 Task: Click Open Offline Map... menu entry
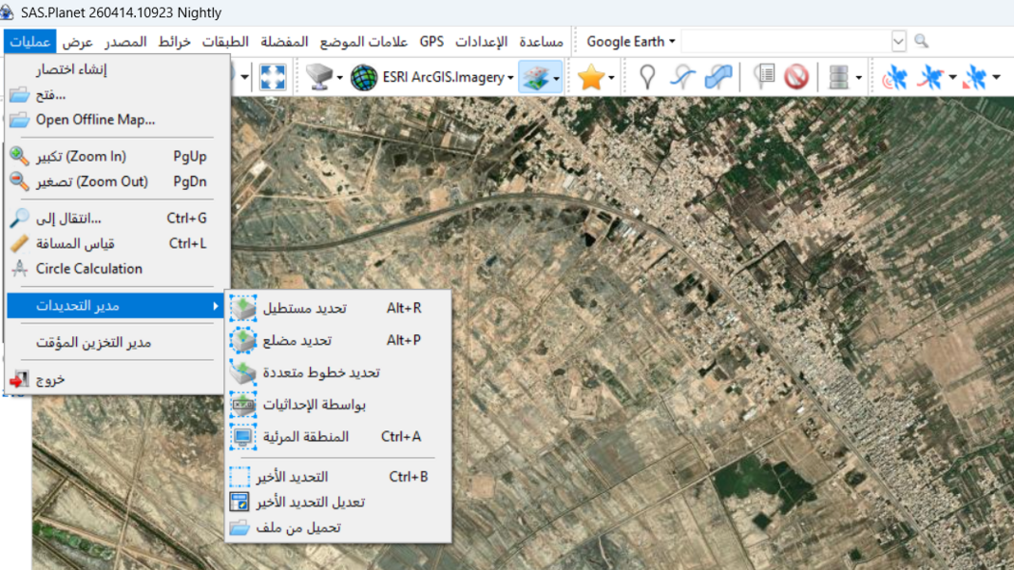coord(95,120)
